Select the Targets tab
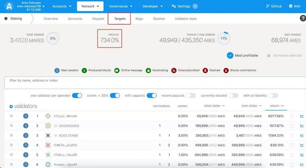Screen dimensions: 306x168 coord(120,19)
